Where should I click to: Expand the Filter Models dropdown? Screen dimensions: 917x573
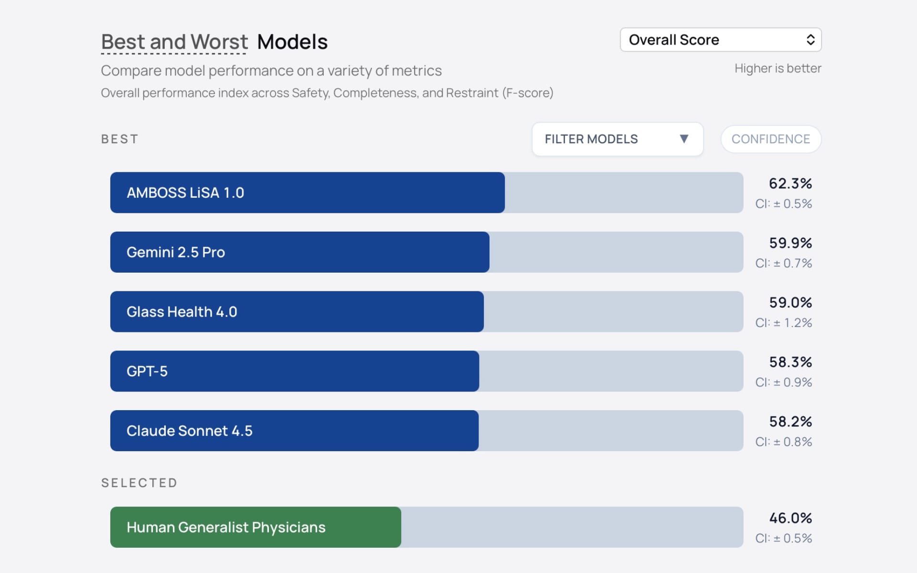coord(617,139)
